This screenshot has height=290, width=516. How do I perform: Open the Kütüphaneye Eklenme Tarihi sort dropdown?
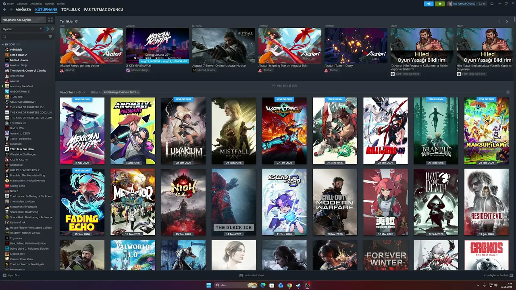[x=121, y=92]
